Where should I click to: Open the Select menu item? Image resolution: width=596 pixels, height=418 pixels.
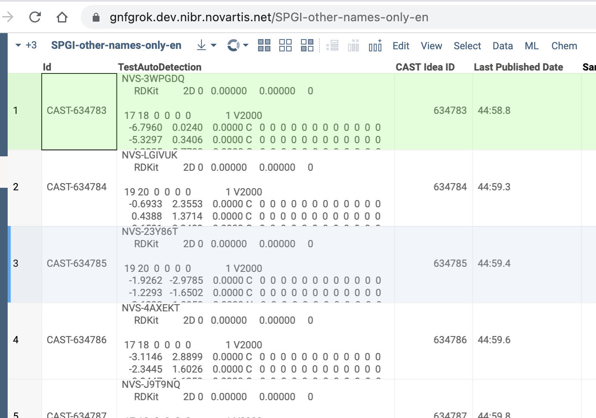(x=467, y=45)
